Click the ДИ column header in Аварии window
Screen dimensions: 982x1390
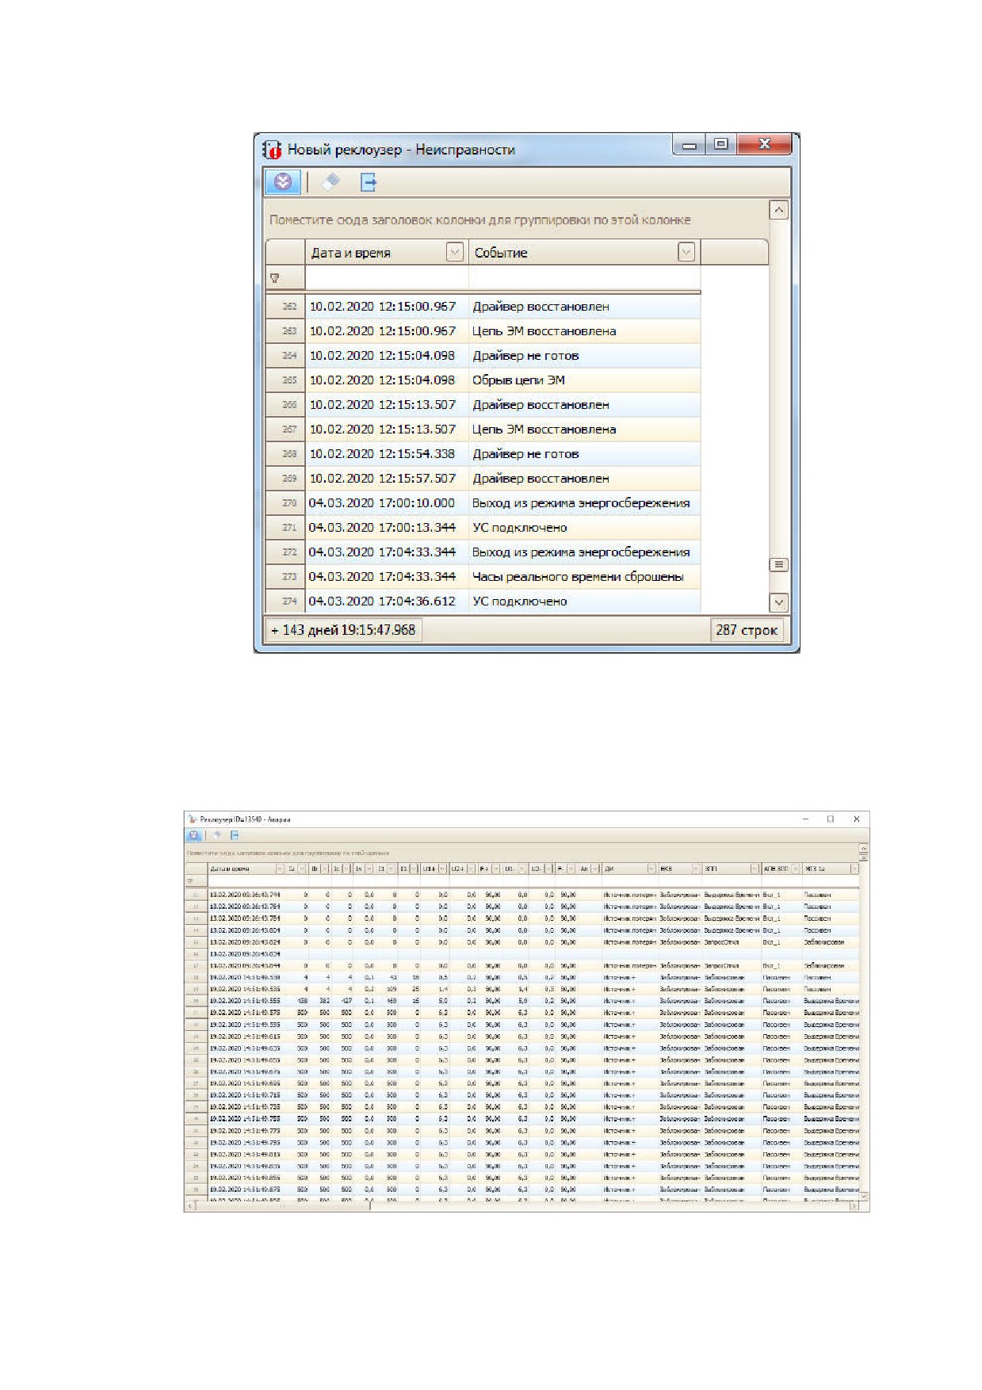point(630,869)
